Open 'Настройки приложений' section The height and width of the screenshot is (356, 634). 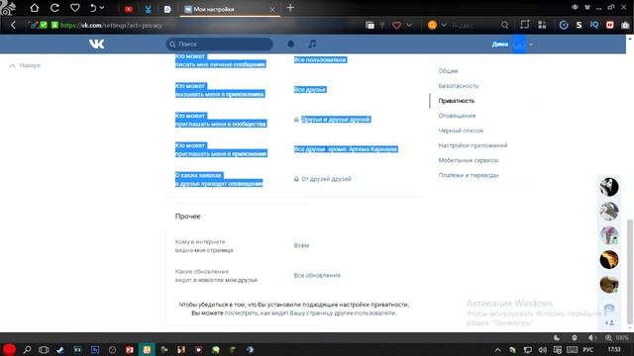point(473,145)
